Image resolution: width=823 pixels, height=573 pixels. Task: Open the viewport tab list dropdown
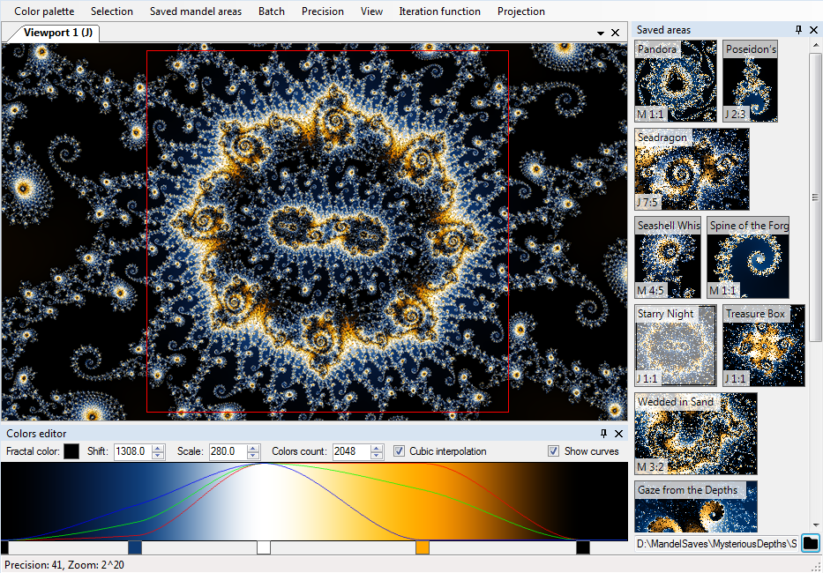point(600,33)
